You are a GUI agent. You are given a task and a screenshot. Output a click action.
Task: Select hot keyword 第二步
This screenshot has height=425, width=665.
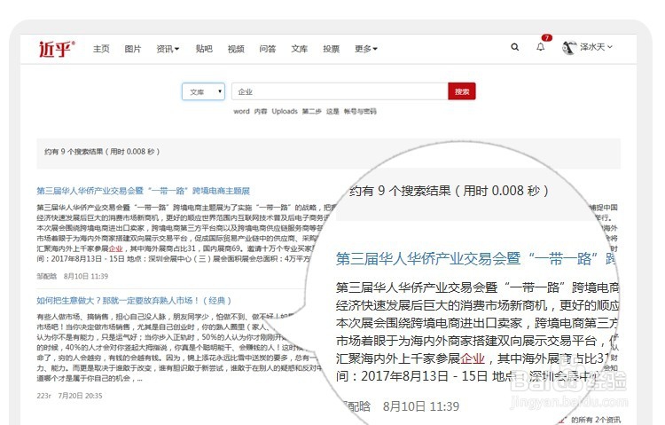point(312,111)
